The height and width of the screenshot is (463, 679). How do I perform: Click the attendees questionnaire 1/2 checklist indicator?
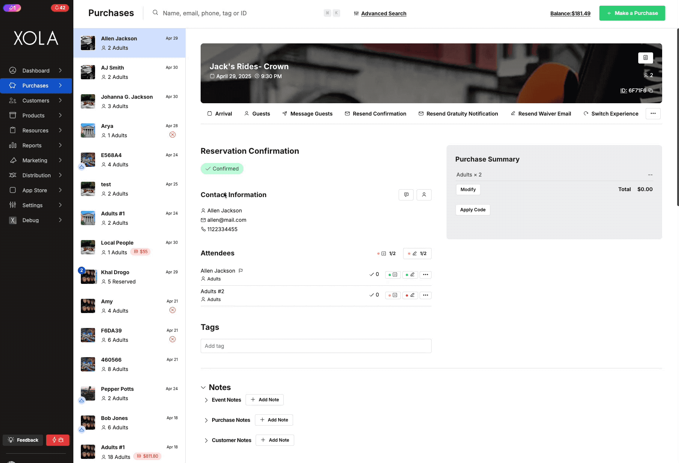(x=387, y=254)
